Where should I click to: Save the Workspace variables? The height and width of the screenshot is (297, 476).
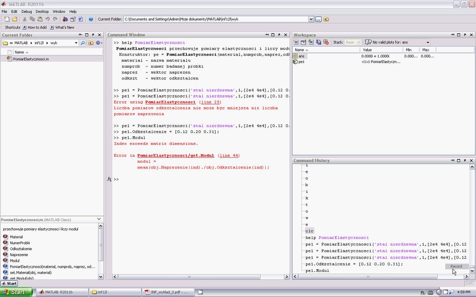coord(318,42)
